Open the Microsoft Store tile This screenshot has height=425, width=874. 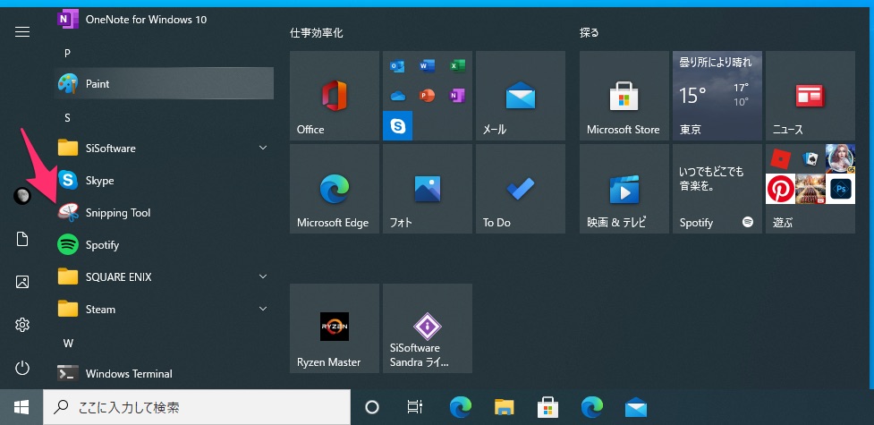624,96
